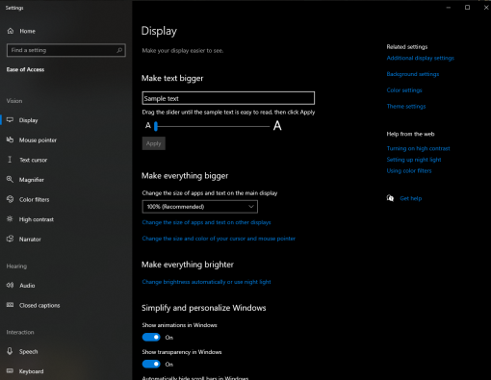Click the Sample text preview box
This screenshot has width=491, height=380.
228,98
